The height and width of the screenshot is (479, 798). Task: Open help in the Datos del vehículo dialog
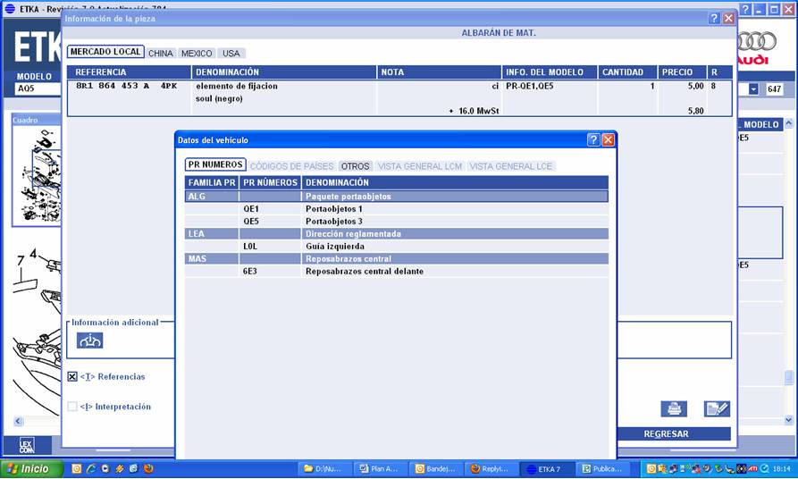[593, 140]
